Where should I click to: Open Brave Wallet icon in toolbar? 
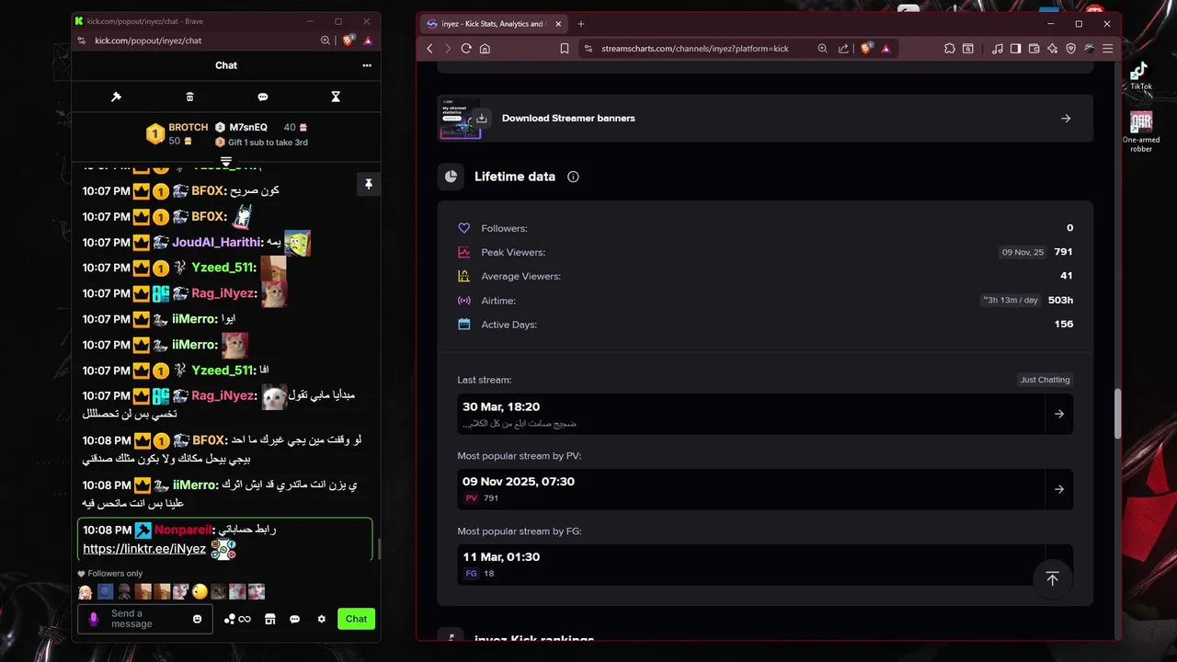pos(1034,49)
